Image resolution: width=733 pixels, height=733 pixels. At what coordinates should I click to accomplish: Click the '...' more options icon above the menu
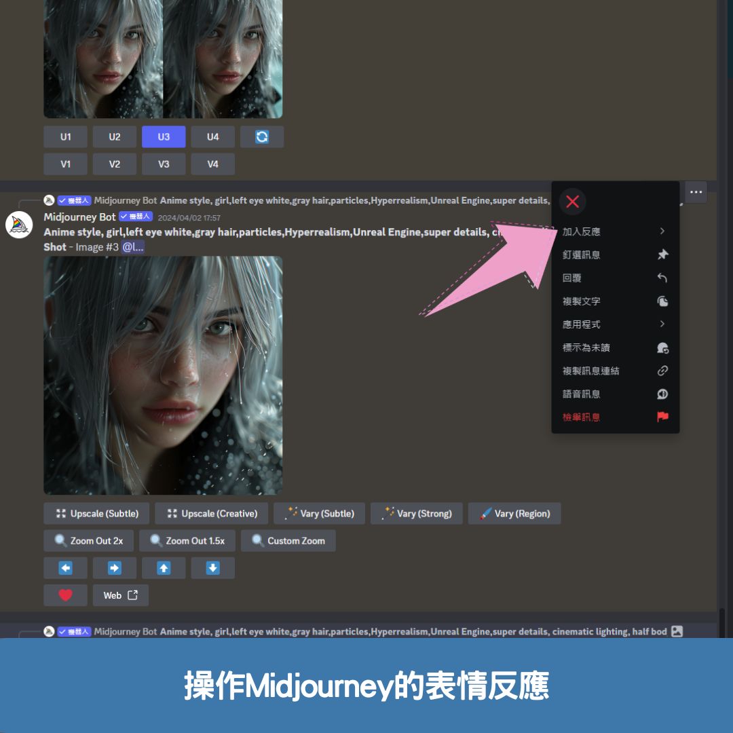coord(696,192)
